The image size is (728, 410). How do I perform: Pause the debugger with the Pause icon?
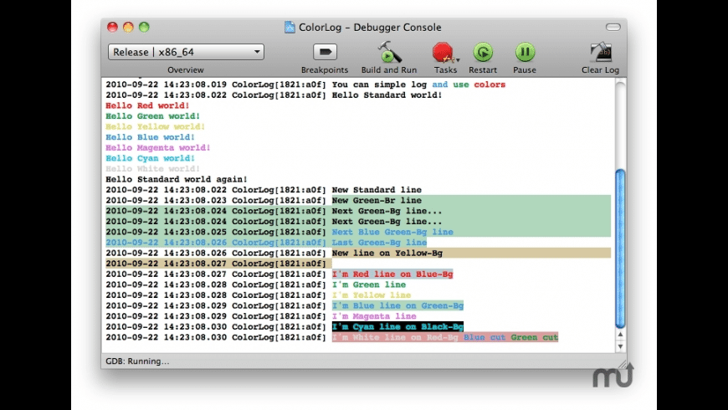pyautogui.click(x=525, y=53)
